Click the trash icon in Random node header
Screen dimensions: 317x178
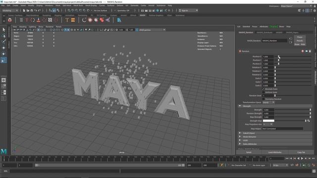(x=310, y=51)
